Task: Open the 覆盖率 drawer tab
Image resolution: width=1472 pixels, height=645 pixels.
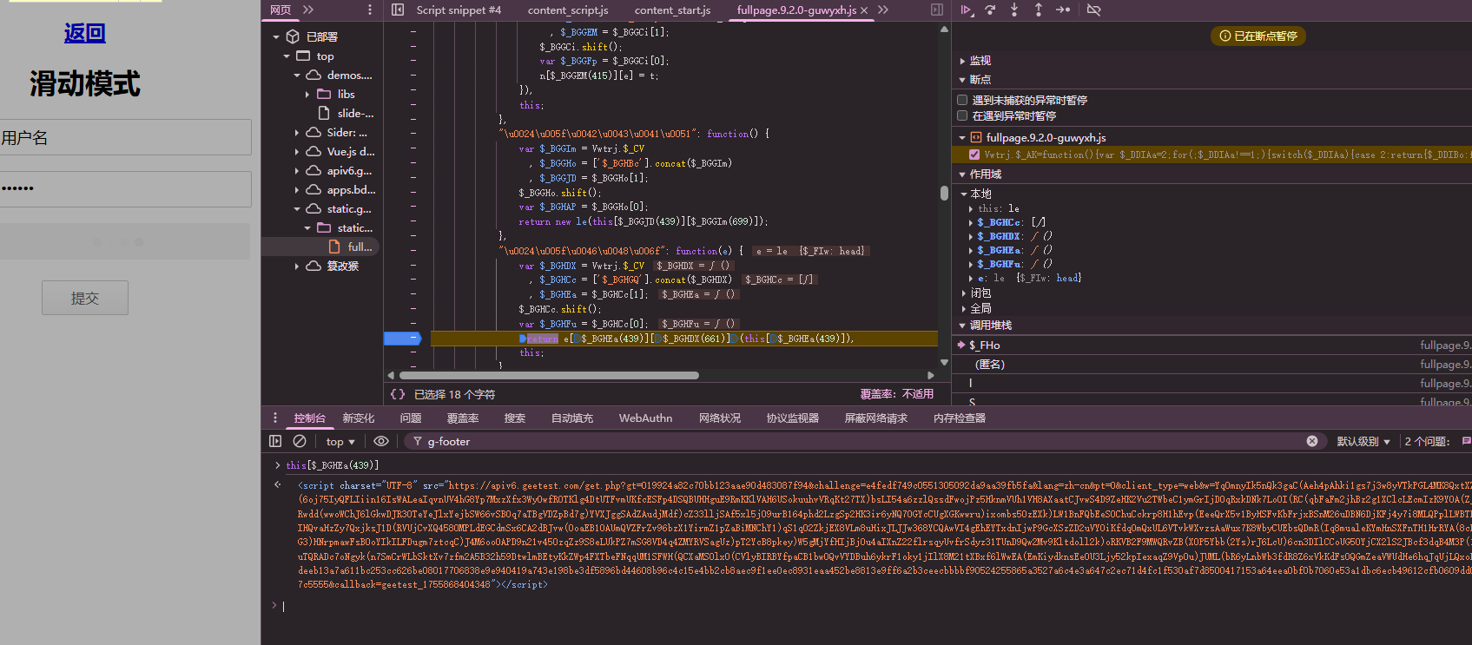Action: click(463, 418)
